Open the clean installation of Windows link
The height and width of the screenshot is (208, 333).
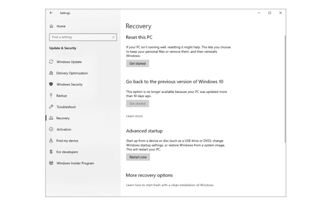pyautogui.click(x=170, y=185)
